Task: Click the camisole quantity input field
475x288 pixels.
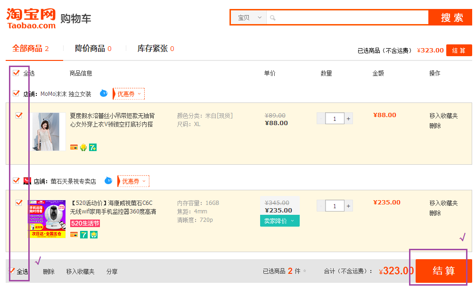Action: pyautogui.click(x=335, y=119)
